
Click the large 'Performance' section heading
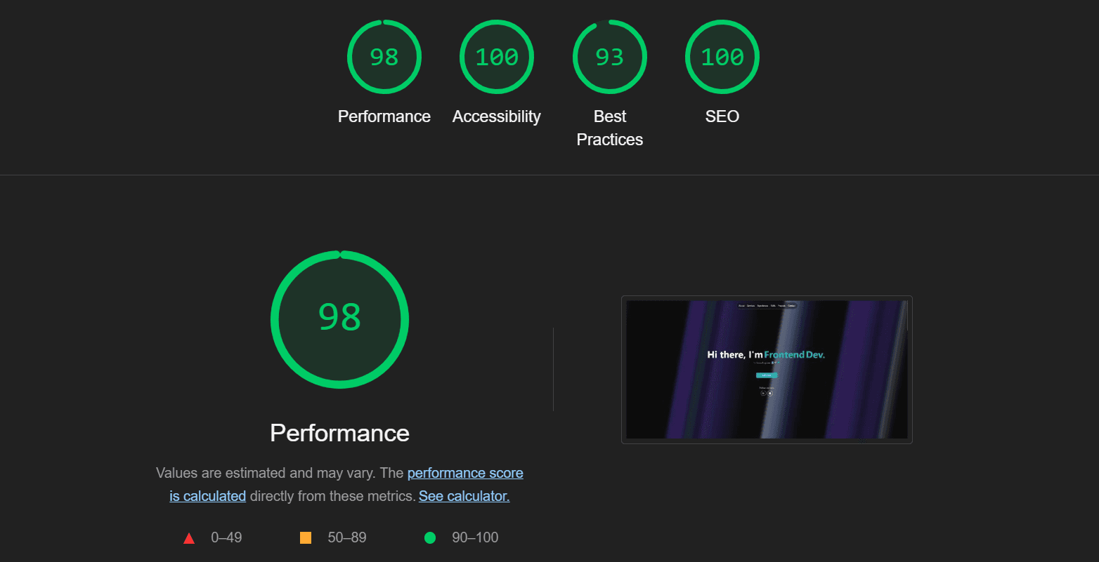pyautogui.click(x=339, y=433)
